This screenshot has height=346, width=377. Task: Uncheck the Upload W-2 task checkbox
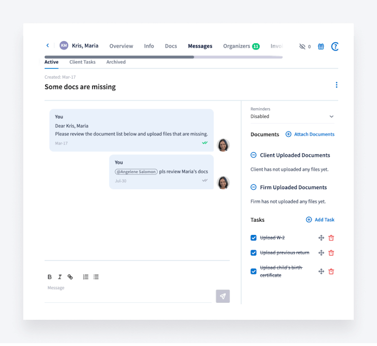click(x=254, y=238)
